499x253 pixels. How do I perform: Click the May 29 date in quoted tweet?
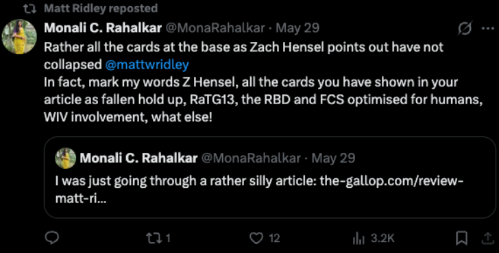[333, 158]
